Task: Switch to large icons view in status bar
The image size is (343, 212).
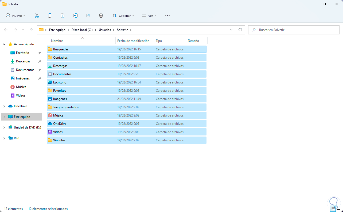Action: pos(338,209)
